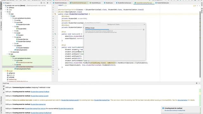
Task: Click run gutter icon beside class StudentServiceImplTest
Action: tap(55, 14)
